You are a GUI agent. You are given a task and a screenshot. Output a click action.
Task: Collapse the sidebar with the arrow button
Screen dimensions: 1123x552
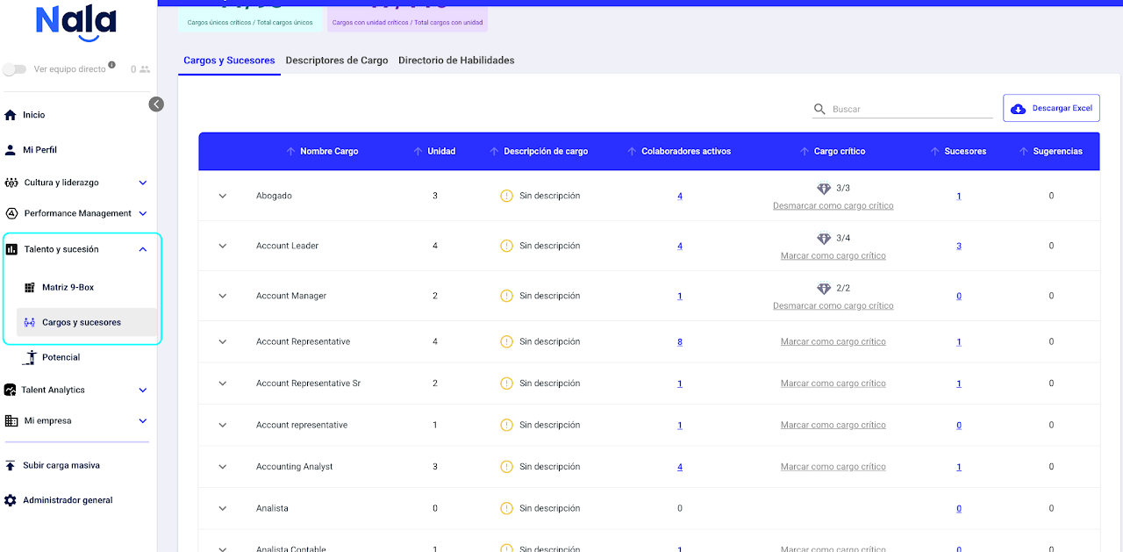click(156, 104)
